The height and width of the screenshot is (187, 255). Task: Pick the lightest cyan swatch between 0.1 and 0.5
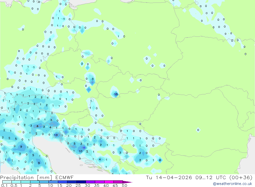pos(7,182)
